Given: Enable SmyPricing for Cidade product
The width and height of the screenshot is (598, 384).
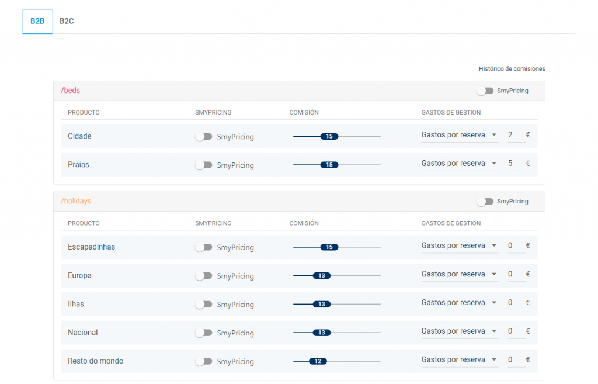Looking at the screenshot, I should (203, 137).
